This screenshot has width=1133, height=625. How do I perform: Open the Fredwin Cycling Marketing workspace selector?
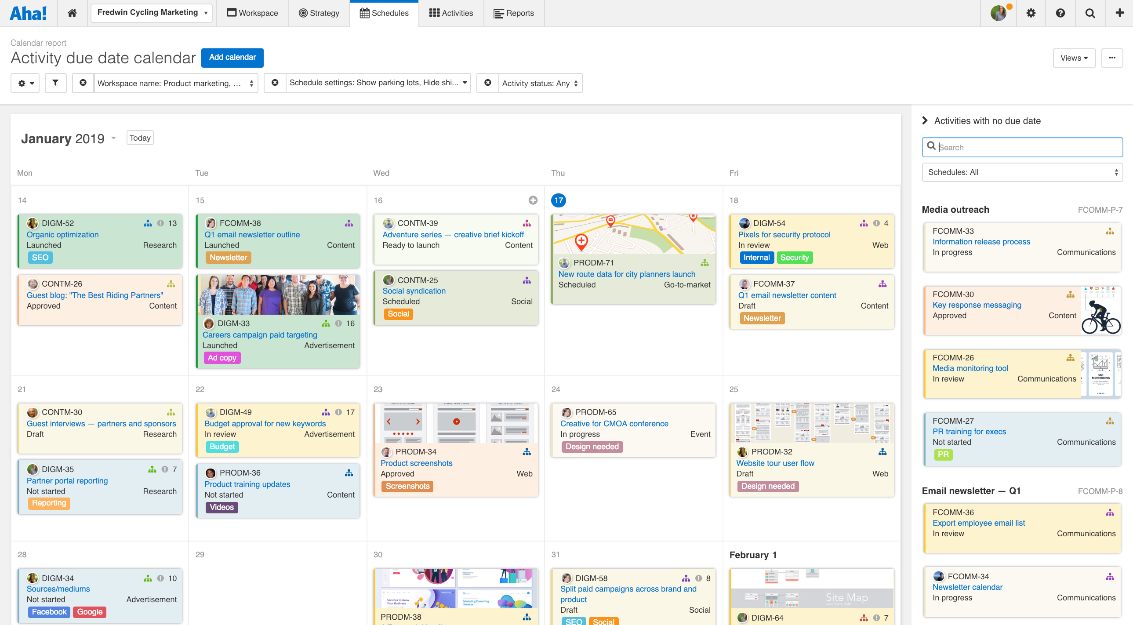click(x=151, y=12)
